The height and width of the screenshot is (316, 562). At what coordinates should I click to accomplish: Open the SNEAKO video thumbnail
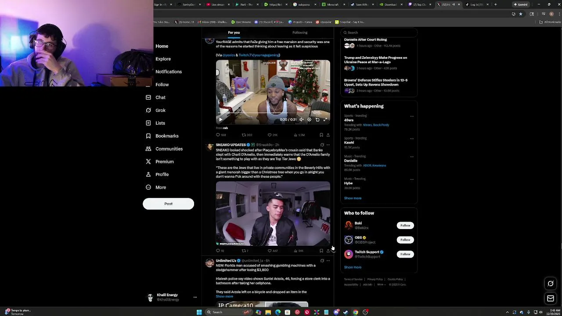(x=273, y=214)
